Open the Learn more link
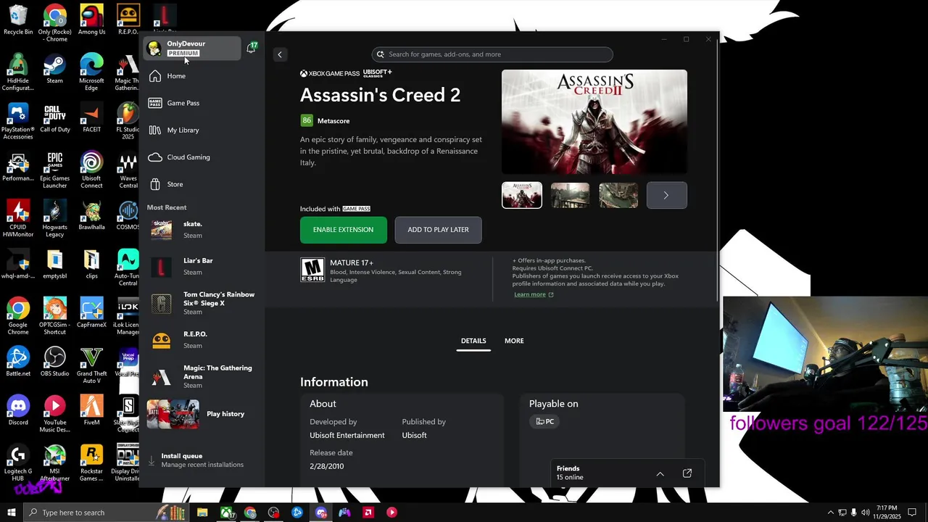 coord(534,294)
